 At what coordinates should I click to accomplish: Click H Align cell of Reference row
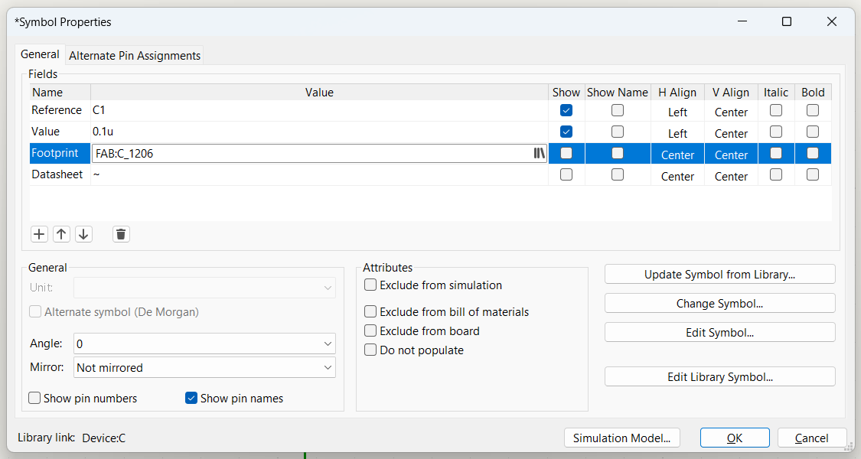(x=677, y=112)
